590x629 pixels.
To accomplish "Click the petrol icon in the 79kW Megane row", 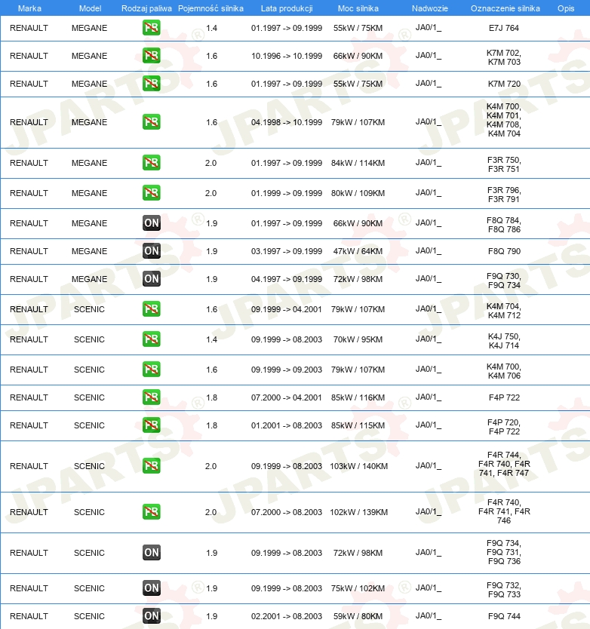I will [x=152, y=122].
